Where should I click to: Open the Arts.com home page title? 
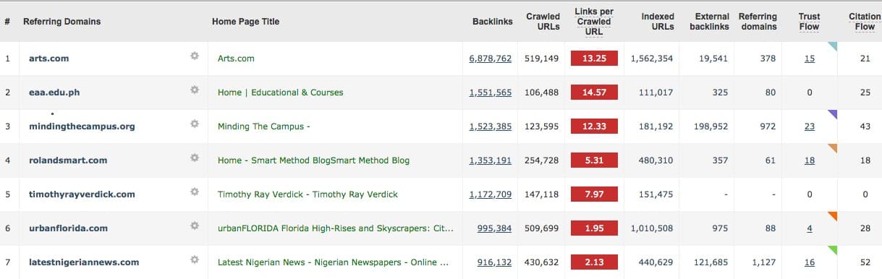pos(236,59)
